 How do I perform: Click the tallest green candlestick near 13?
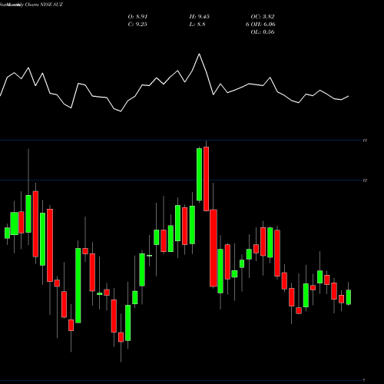tap(199, 174)
